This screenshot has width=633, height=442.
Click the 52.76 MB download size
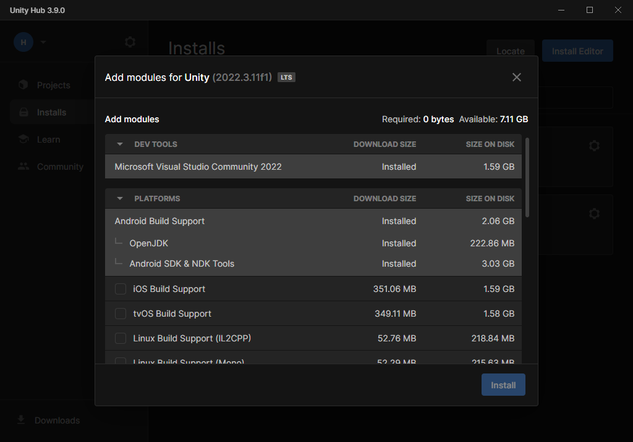tap(397, 338)
